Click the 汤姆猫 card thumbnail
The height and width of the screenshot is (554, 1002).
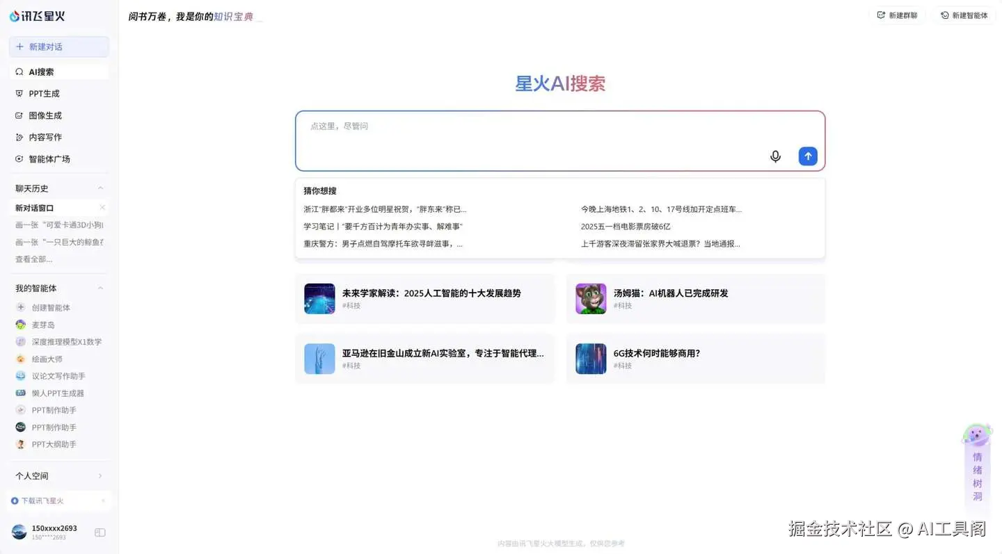(x=591, y=299)
